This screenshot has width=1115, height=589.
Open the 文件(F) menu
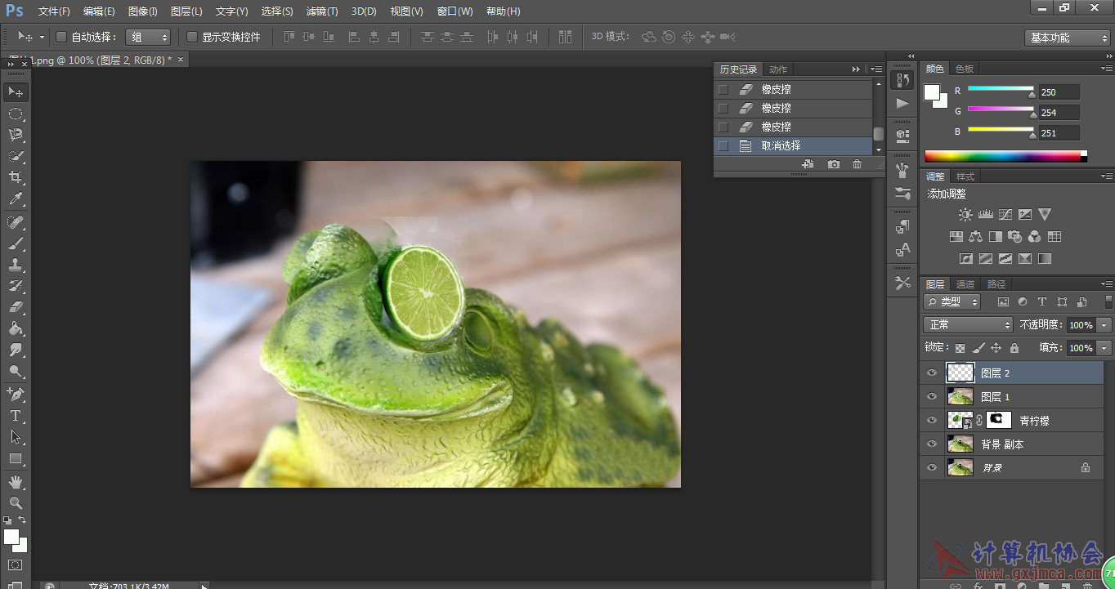(54, 11)
